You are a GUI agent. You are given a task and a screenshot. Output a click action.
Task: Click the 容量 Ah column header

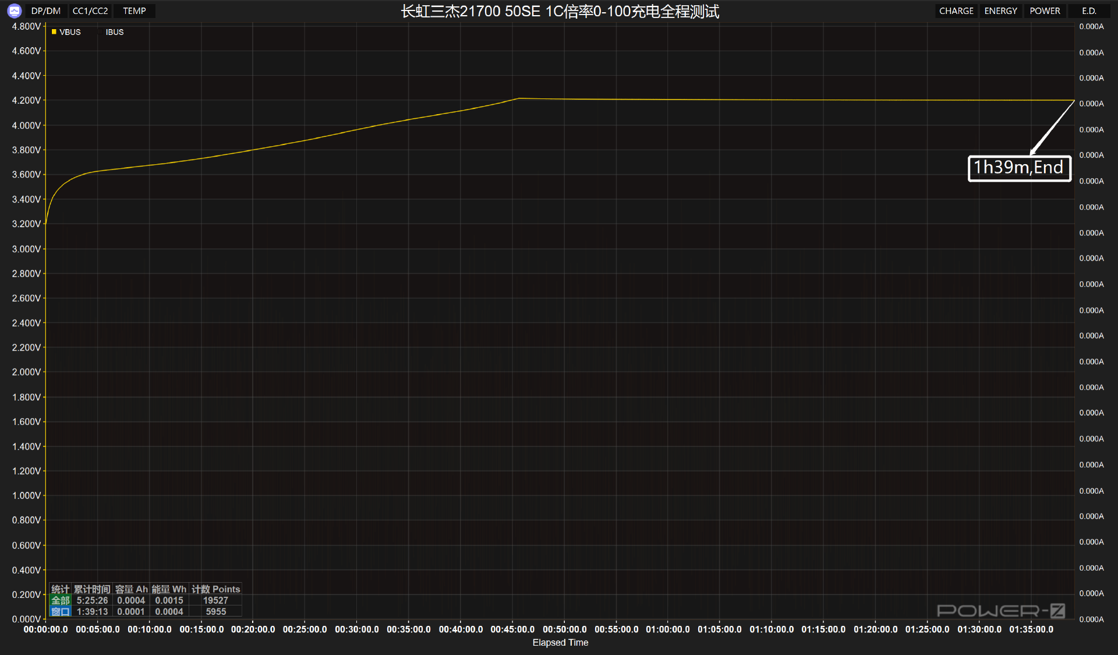[132, 589]
